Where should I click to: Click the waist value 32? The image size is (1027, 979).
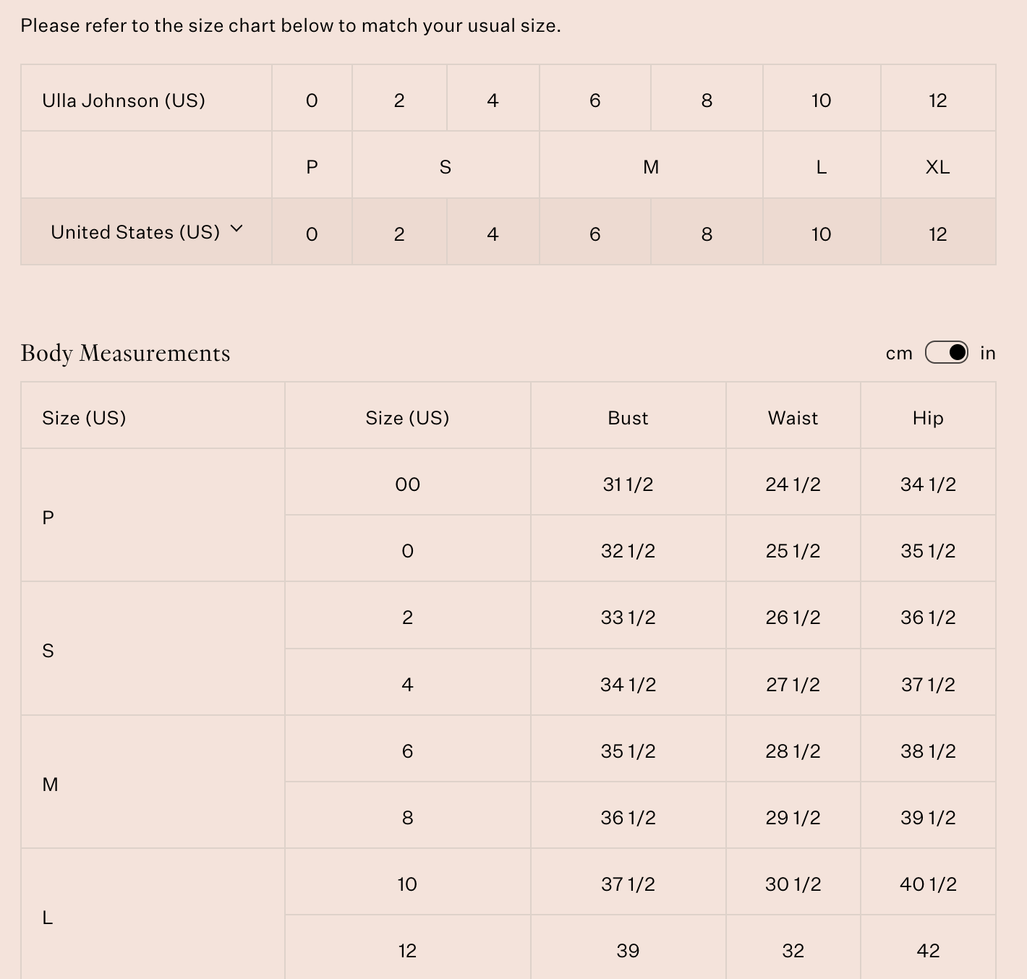click(x=793, y=951)
